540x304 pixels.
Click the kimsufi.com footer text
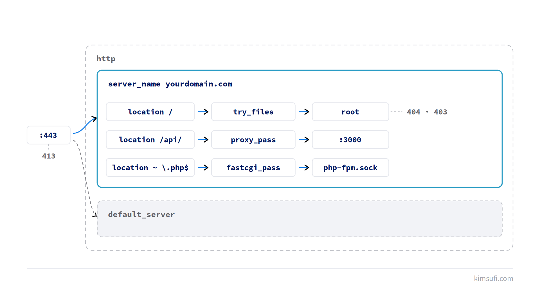[493, 278]
